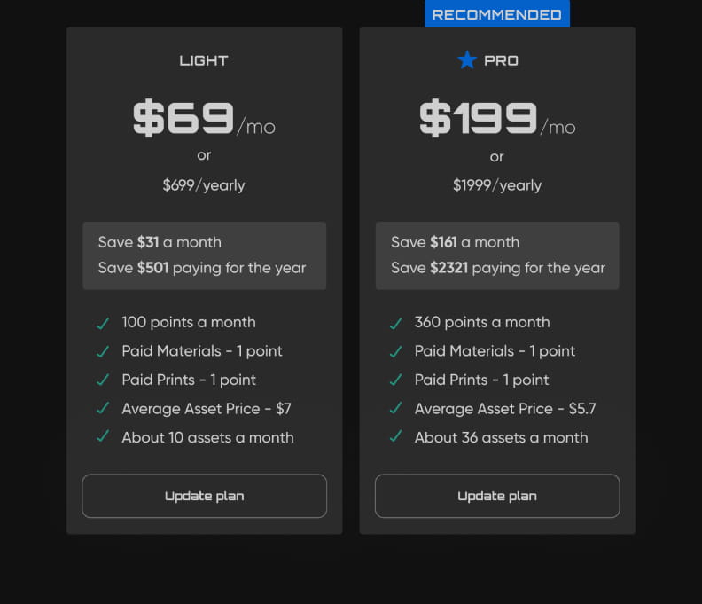The height and width of the screenshot is (604, 702).
Task: Click the $199/mo price
Action: click(496, 120)
